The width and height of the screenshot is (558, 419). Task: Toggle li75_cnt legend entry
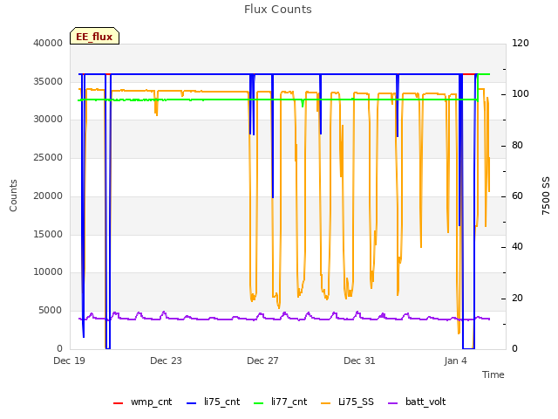(213, 402)
